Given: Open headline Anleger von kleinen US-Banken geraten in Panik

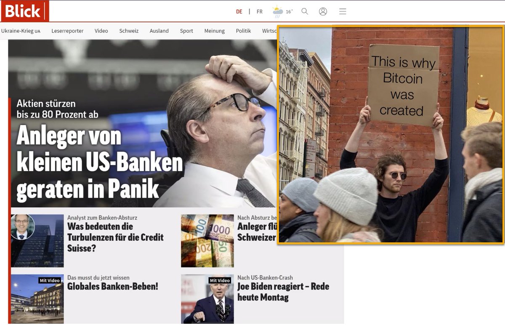Looking at the screenshot, I should click(100, 163).
